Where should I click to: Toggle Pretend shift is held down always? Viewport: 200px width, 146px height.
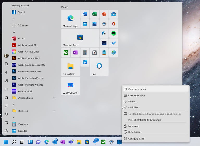pyautogui.click(x=156, y=120)
